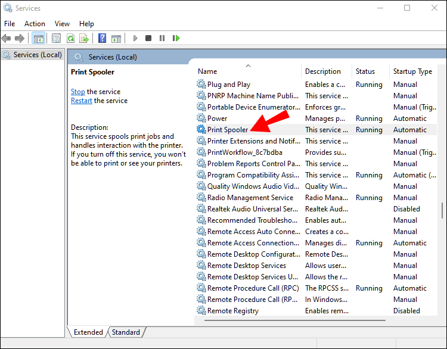The width and height of the screenshot is (447, 349).
Task: Open the Action menu
Action: (35, 24)
